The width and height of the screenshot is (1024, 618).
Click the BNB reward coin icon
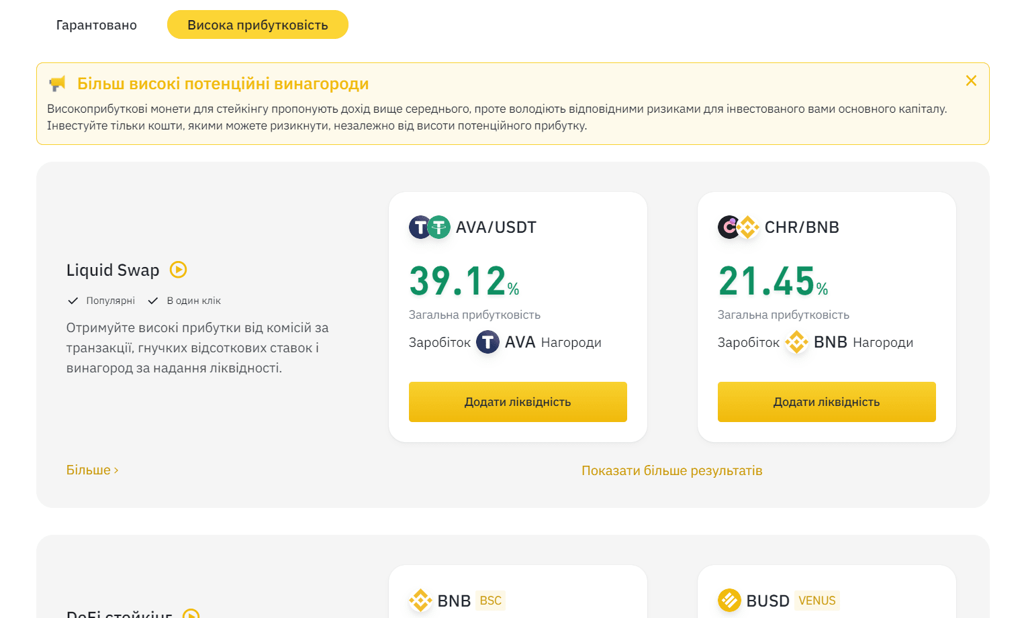[x=796, y=342]
